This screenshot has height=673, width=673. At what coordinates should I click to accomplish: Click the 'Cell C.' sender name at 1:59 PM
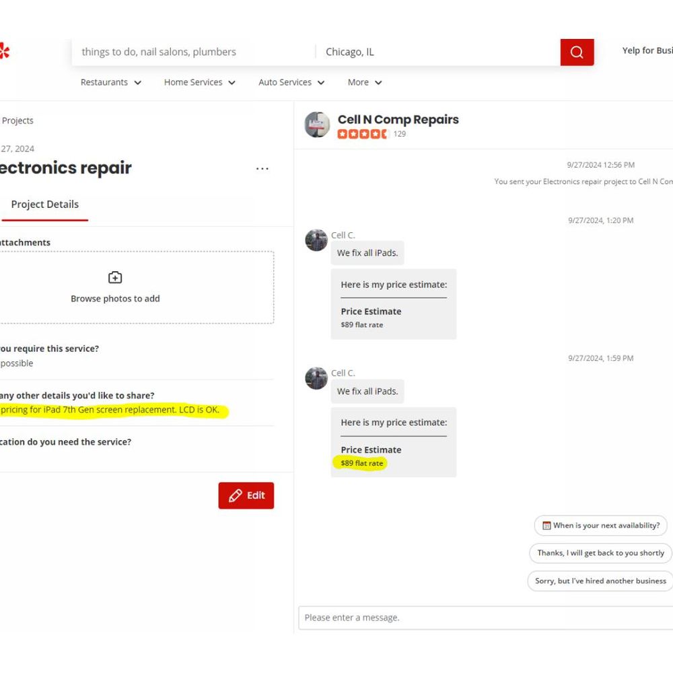(x=343, y=373)
